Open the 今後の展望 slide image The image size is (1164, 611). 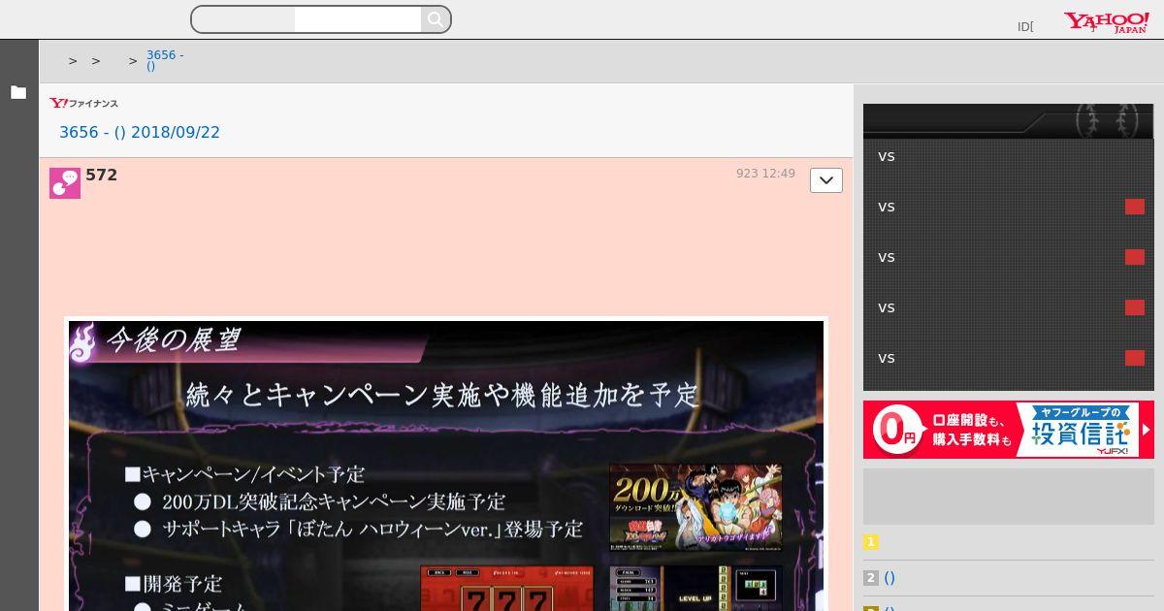point(446,464)
